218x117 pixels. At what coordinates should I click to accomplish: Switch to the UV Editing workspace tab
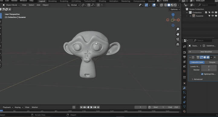76,1
